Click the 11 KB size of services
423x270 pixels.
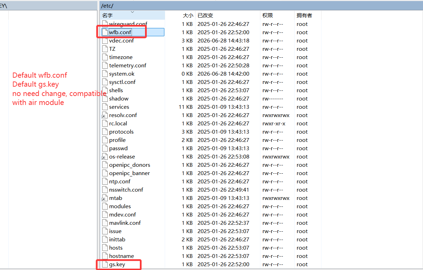click(x=186, y=107)
